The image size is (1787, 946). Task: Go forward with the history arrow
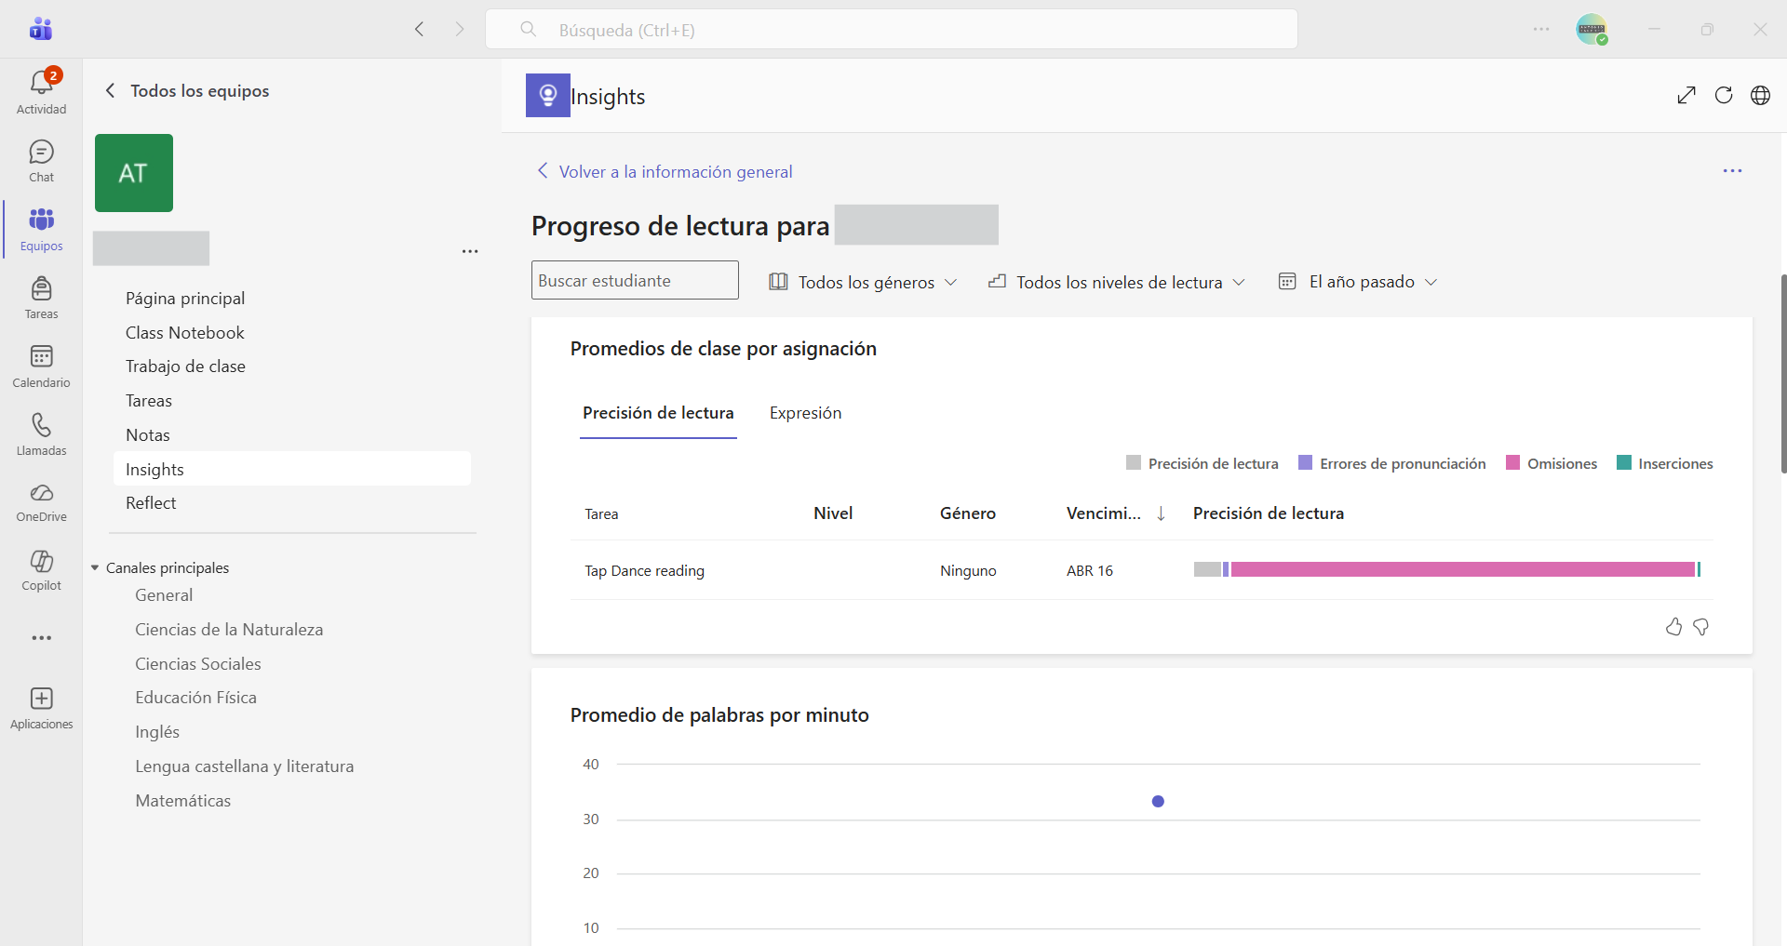pyautogui.click(x=460, y=29)
